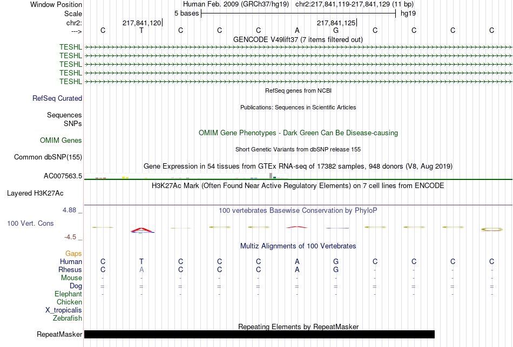Click the -4.5 lower scale value
This screenshot has height=347, width=513.
click(x=70, y=237)
